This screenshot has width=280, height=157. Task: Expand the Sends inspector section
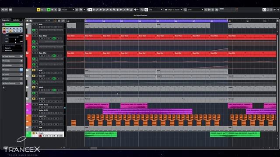[x=12, y=74]
